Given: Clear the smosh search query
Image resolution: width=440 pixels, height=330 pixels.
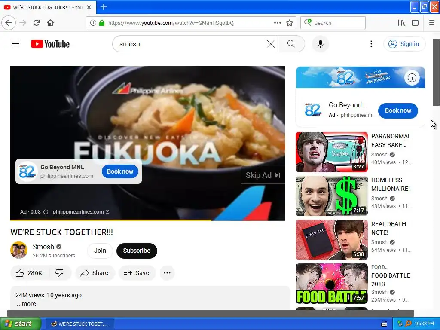Looking at the screenshot, I should point(271,44).
